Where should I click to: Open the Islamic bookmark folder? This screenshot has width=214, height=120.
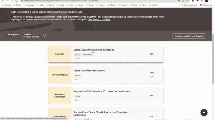click(79, 5)
